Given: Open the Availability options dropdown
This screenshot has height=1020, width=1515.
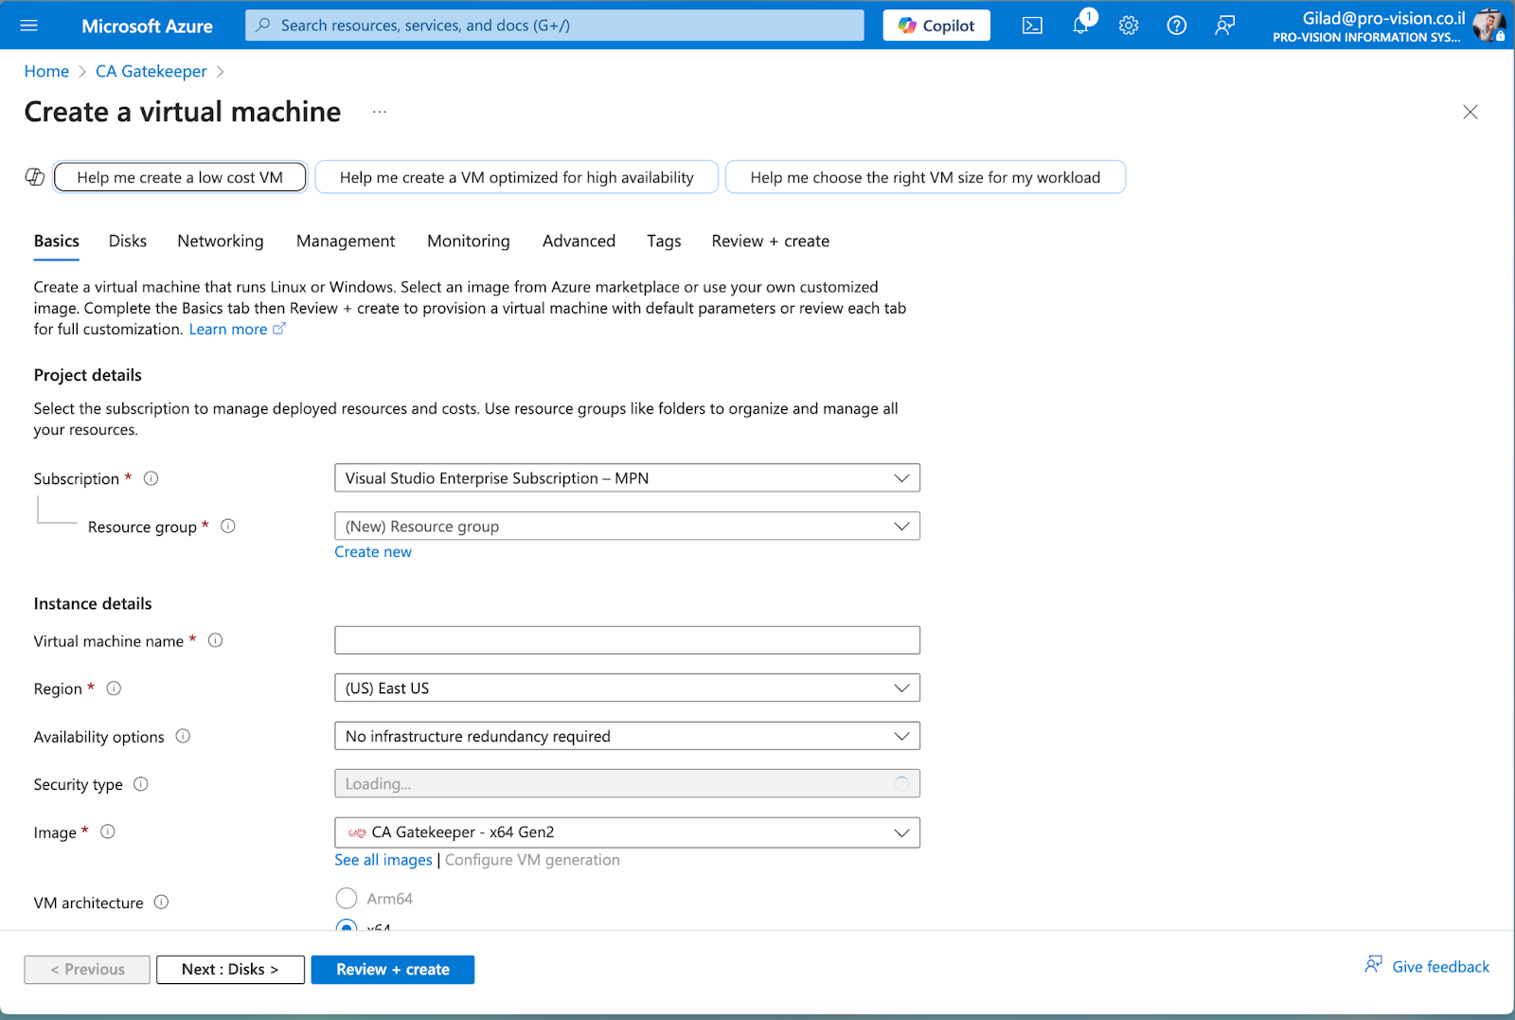Looking at the screenshot, I should click(x=627, y=736).
